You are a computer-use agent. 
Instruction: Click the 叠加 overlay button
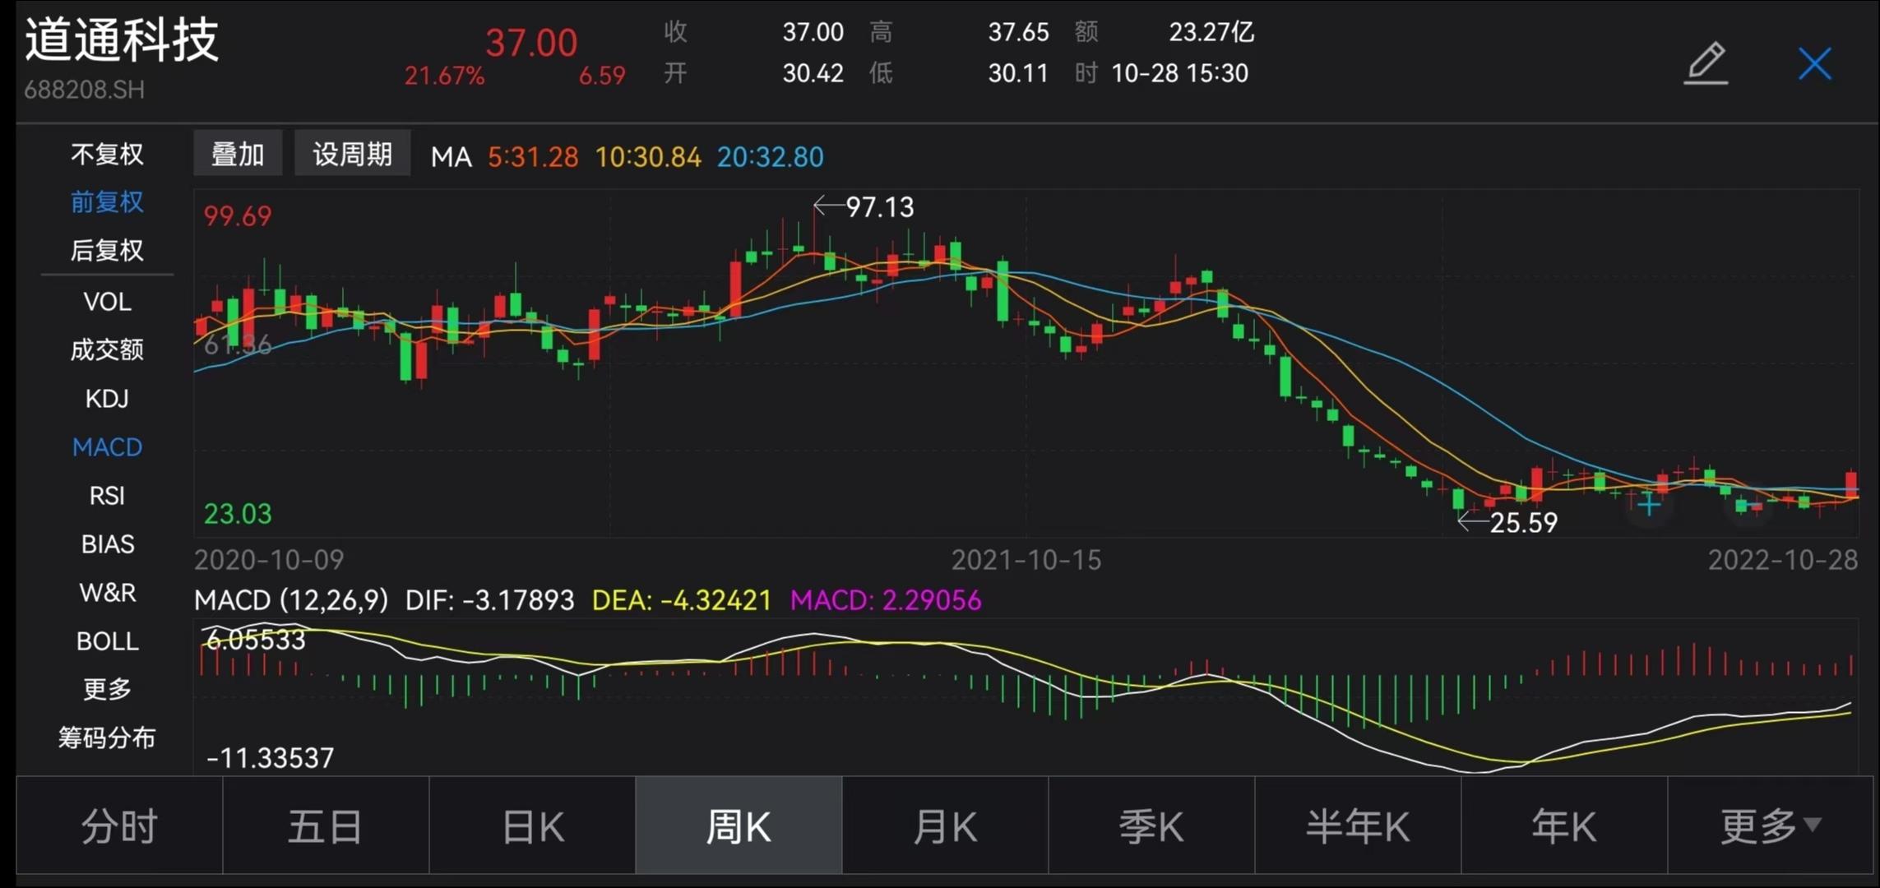coord(238,152)
